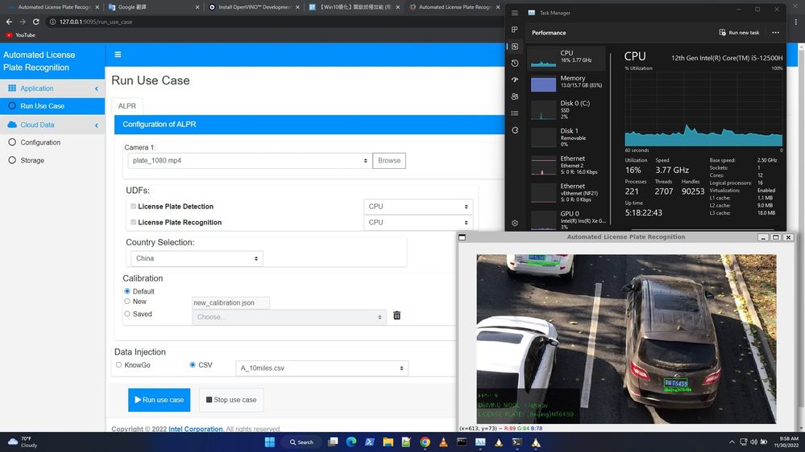
Task: Toggle License Plate Recognition checkbox
Action: pos(134,223)
